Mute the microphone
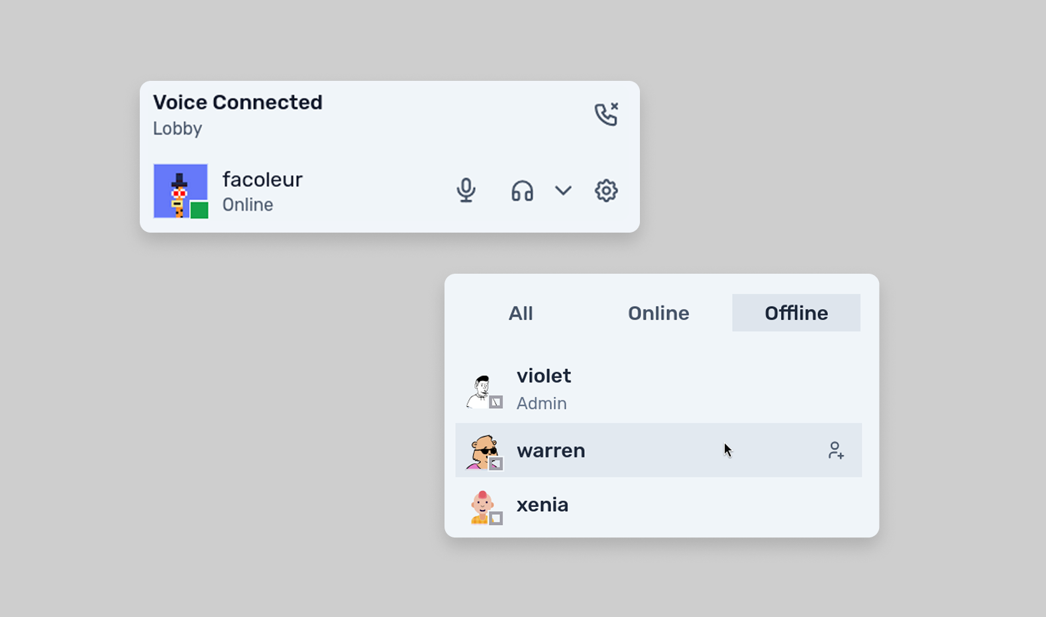This screenshot has height=617, width=1046. click(x=466, y=191)
